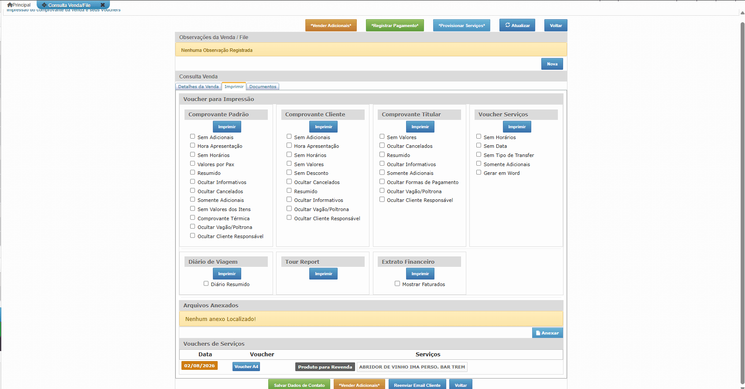The height and width of the screenshot is (389, 745).
Task: Click *Provisionar Serviços* button
Action: tap(461, 25)
